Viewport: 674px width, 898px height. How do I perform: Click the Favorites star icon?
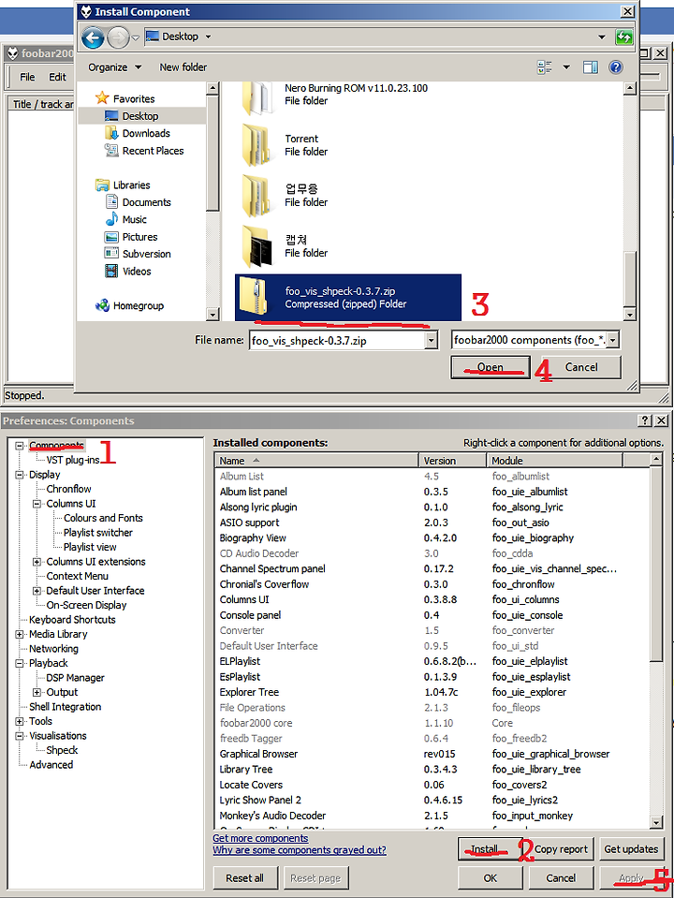pyautogui.click(x=102, y=98)
